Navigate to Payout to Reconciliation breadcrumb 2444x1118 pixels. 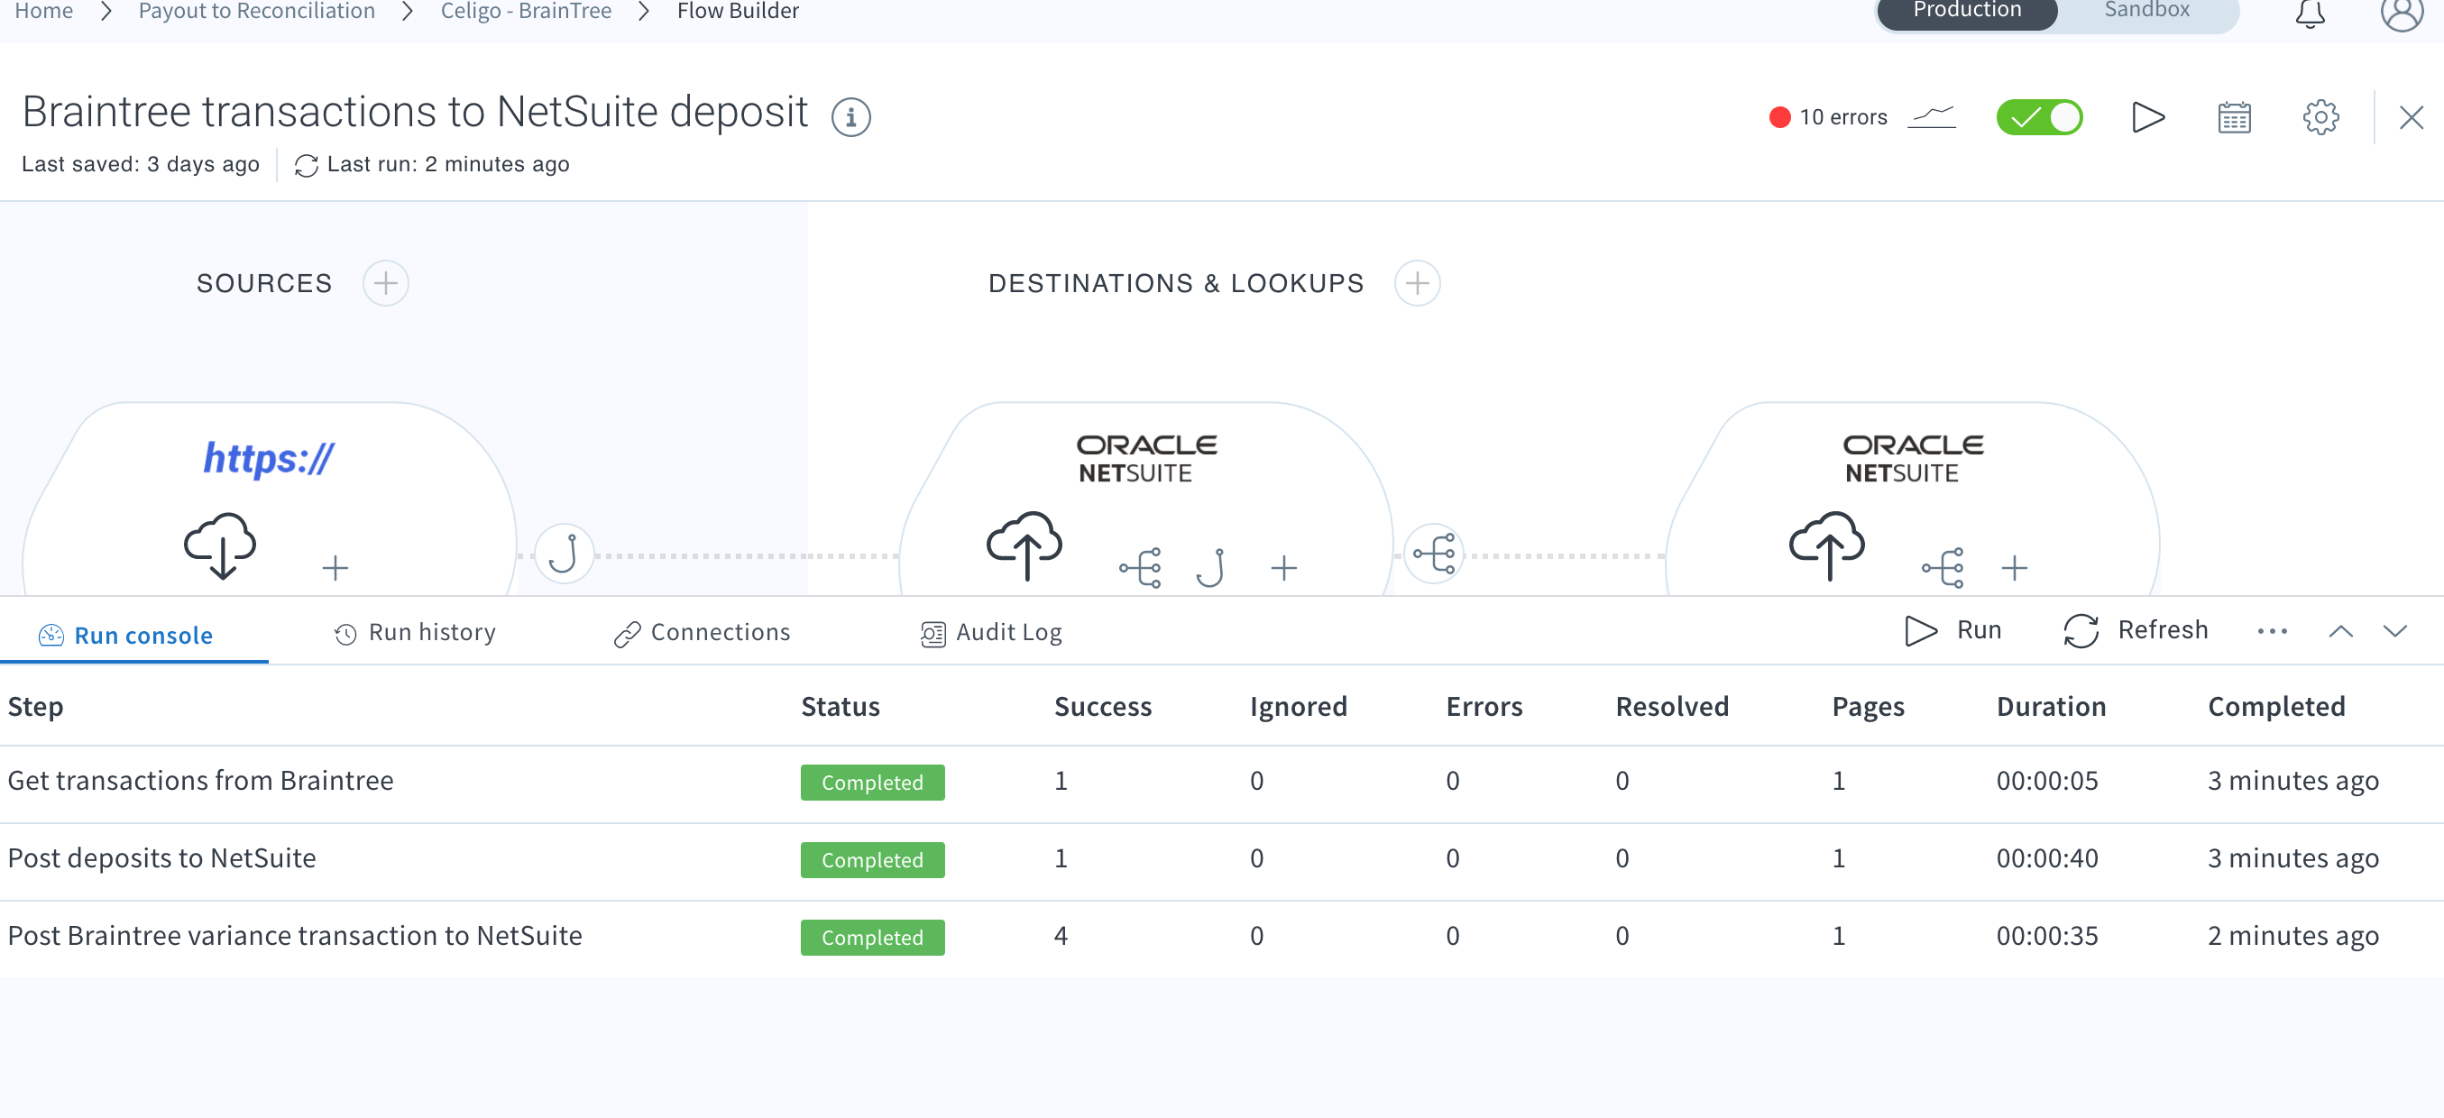(x=257, y=11)
